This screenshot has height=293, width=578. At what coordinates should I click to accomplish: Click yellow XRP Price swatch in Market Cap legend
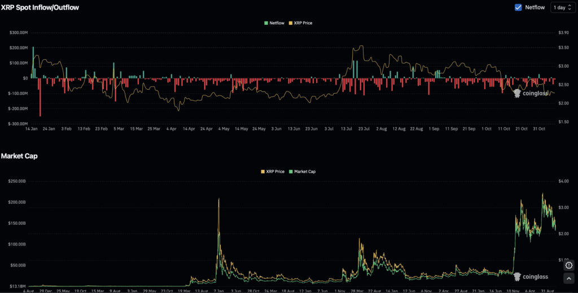(x=263, y=172)
